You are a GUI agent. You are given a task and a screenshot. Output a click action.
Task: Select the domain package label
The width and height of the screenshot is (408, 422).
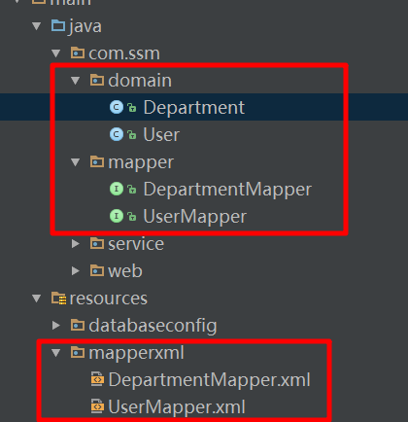[140, 81]
